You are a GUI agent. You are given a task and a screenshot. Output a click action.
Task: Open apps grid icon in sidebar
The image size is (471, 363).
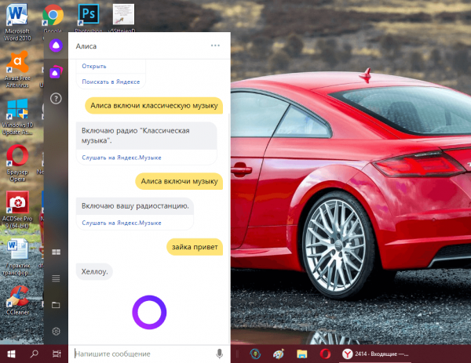[x=56, y=252]
